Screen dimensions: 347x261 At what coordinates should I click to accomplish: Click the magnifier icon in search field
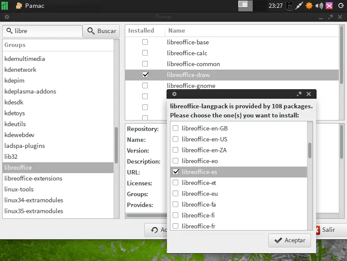9,30
